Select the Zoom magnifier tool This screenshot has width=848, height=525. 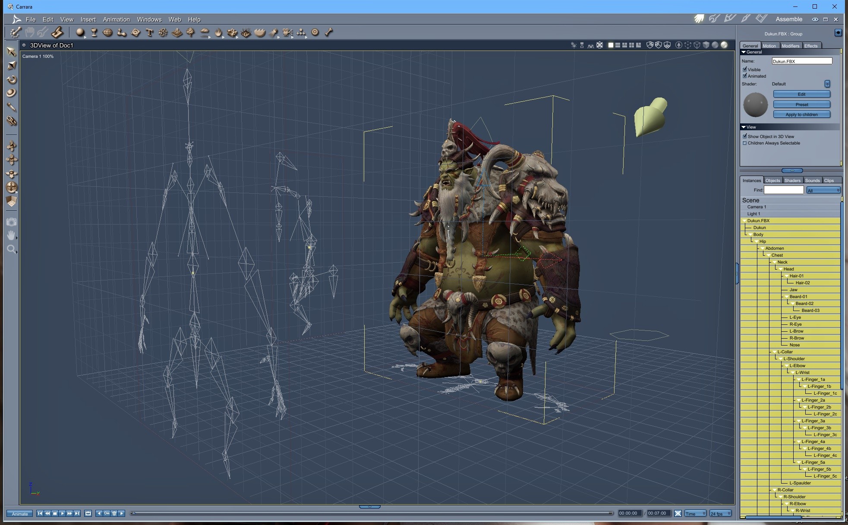[x=12, y=249]
